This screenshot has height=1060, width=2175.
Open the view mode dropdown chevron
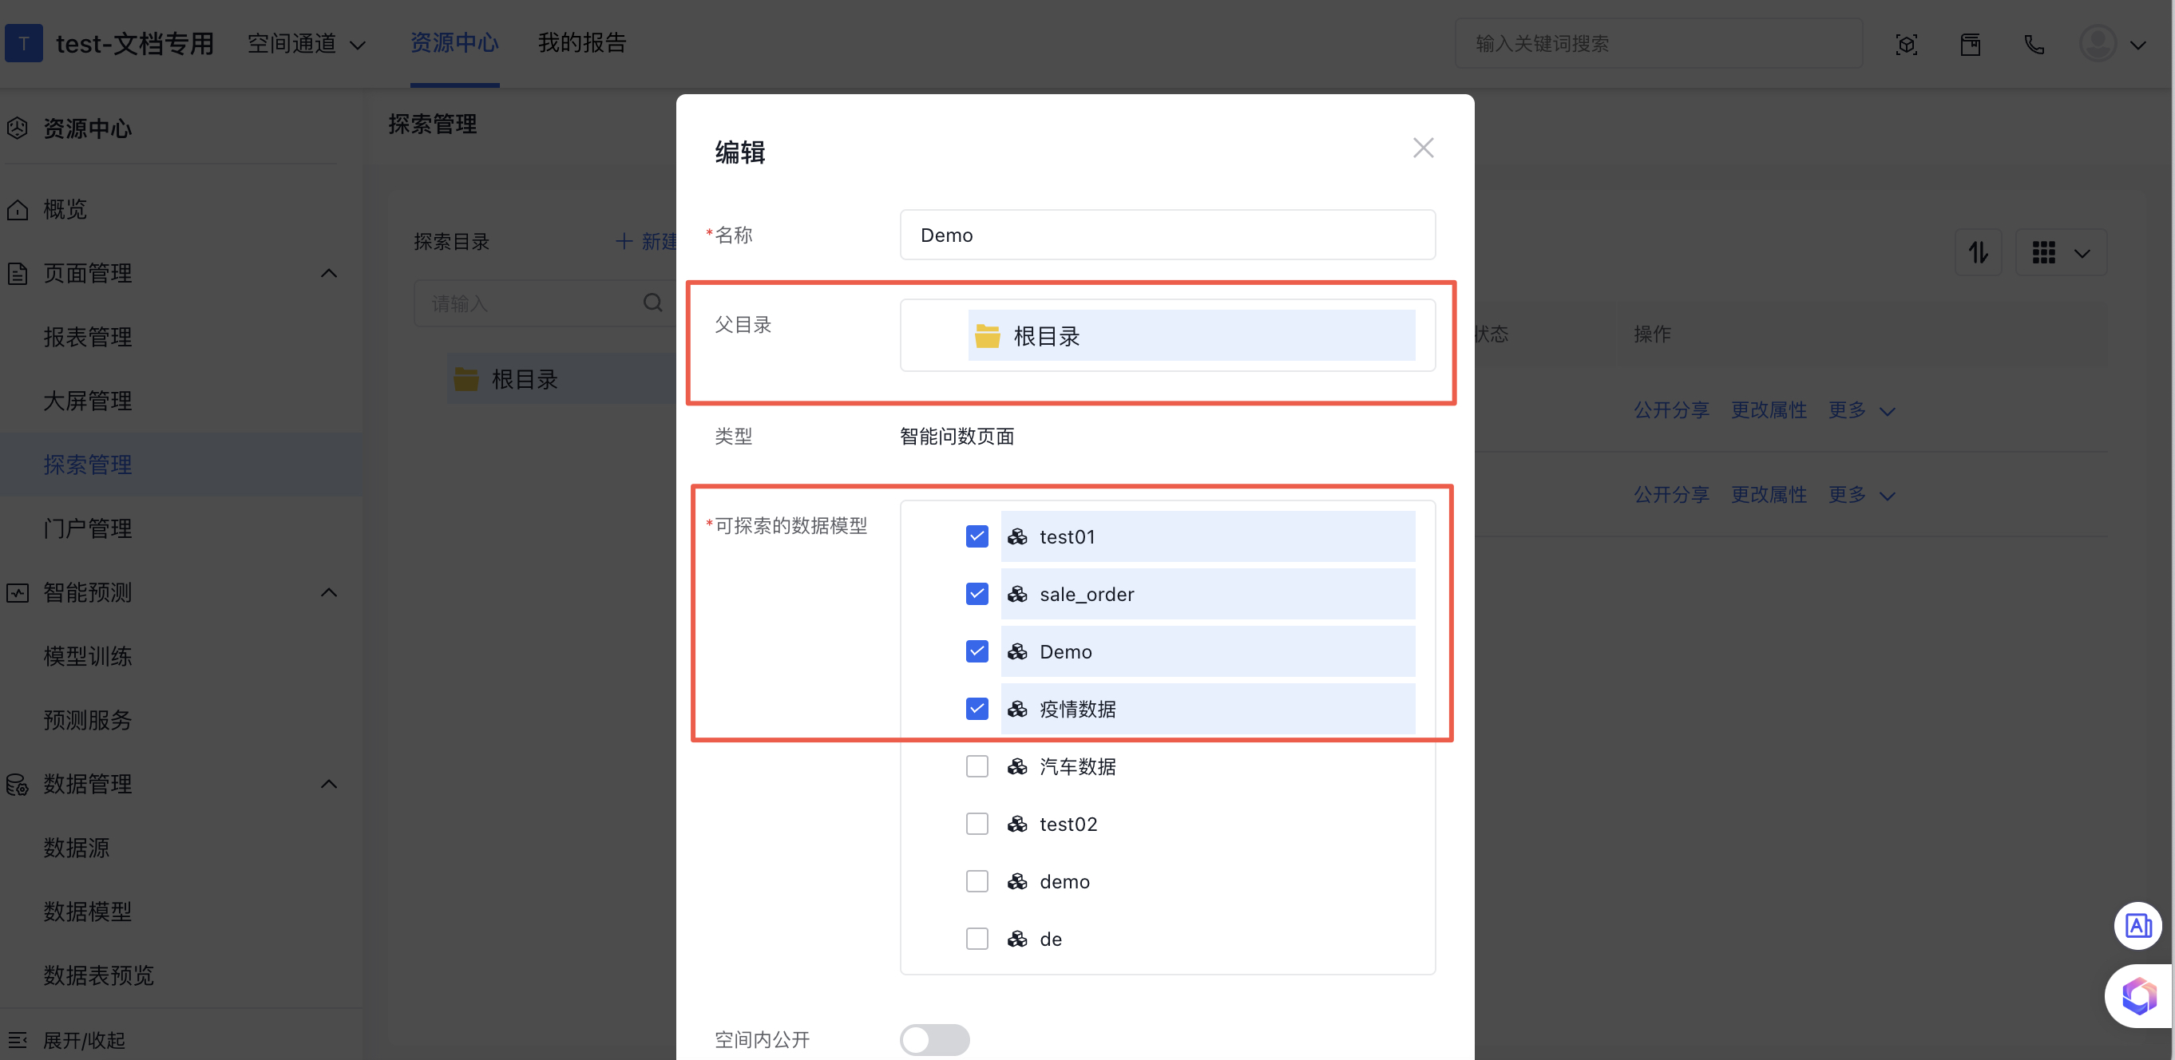tap(2083, 253)
